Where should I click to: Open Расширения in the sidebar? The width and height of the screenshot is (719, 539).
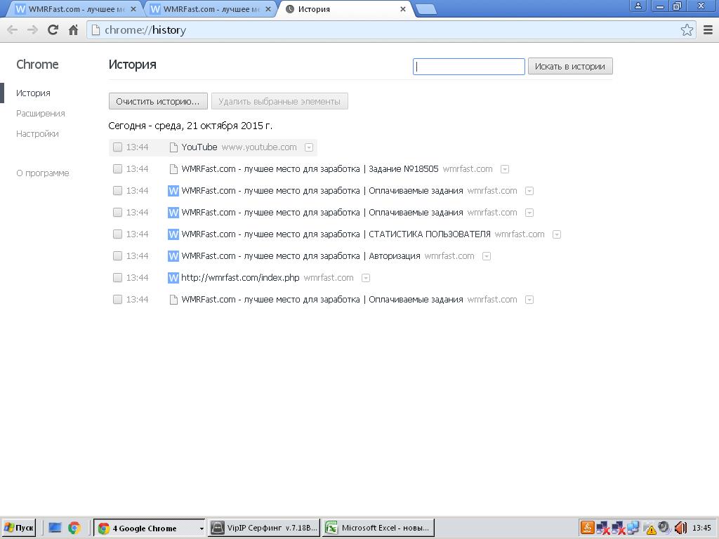click(40, 113)
